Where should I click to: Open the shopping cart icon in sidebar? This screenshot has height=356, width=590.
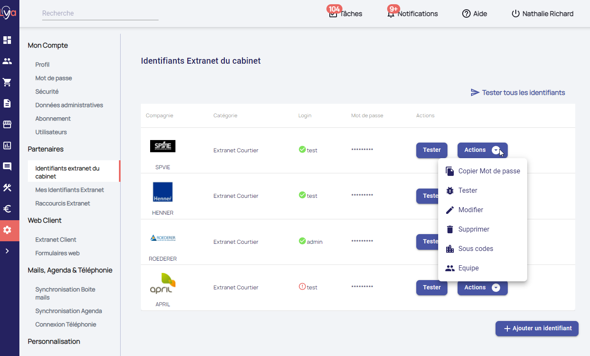tap(7, 82)
